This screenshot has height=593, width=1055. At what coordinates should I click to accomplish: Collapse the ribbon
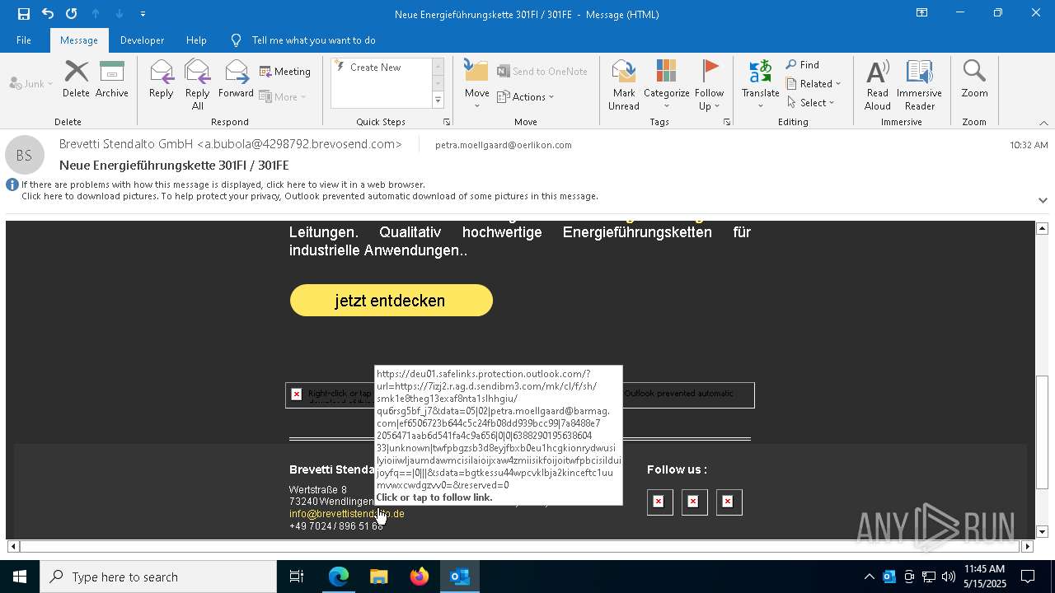(1043, 123)
